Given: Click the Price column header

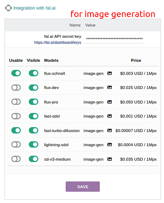Looking at the screenshot, I should click(x=136, y=60).
